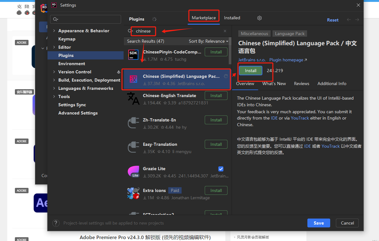Open the What's New tab
Image resolution: width=379 pixels, height=241 pixels.
click(x=274, y=84)
